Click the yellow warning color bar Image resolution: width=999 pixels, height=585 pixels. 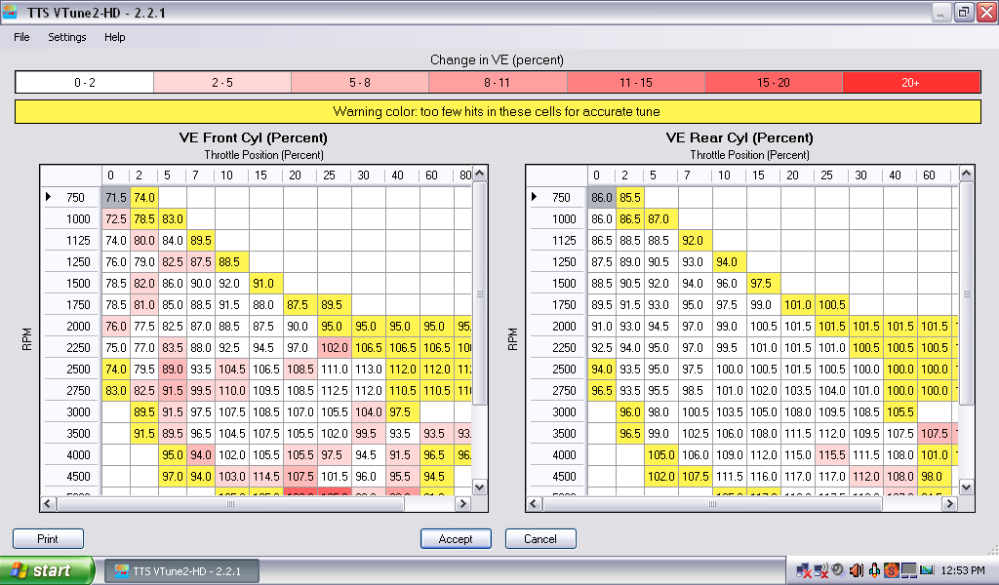(498, 111)
